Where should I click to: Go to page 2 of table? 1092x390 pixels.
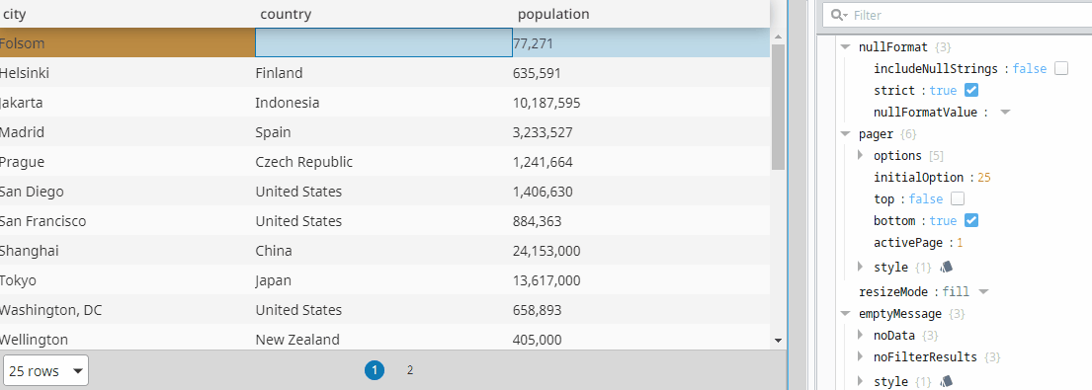pos(409,370)
